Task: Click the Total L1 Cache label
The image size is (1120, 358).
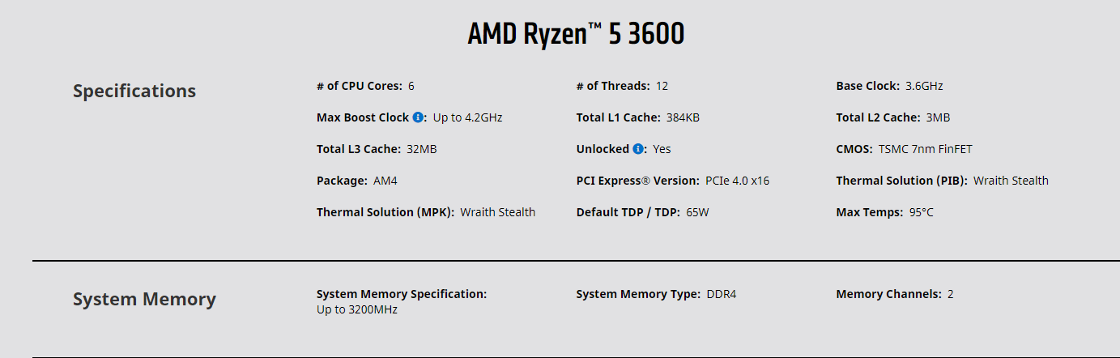Action: tap(618, 117)
